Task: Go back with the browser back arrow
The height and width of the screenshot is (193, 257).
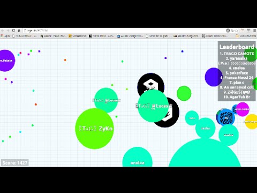Action: [x=3, y=31]
